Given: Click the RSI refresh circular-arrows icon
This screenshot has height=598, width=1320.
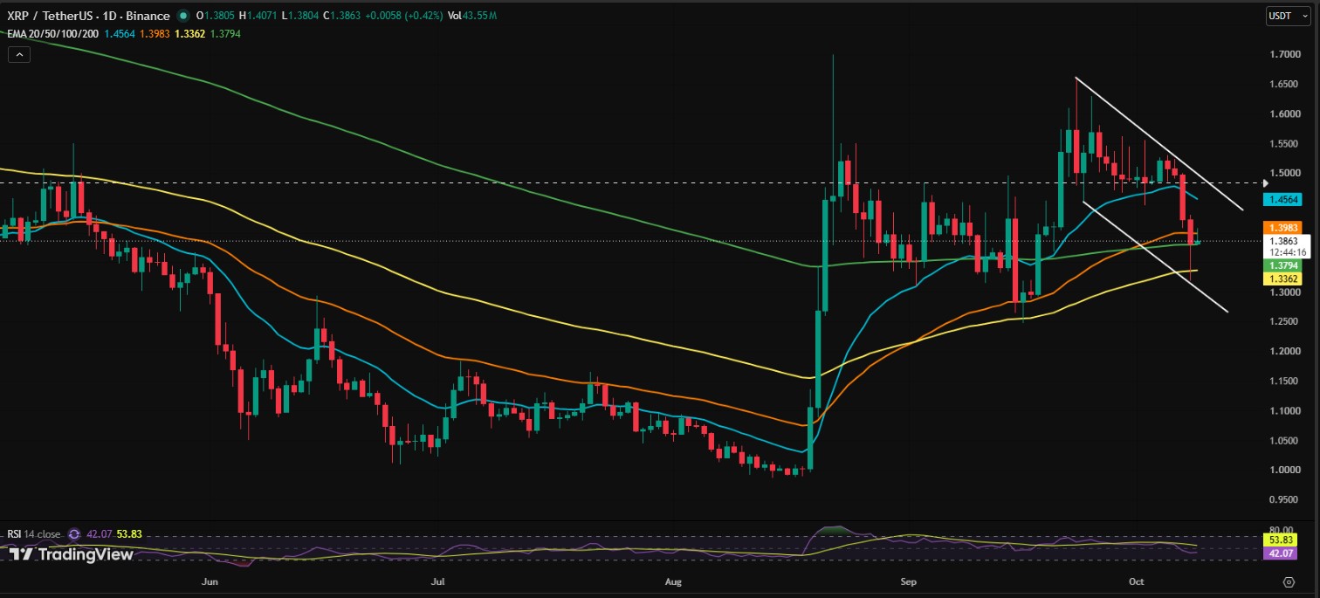Looking at the screenshot, I should click(x=74, y=533).
